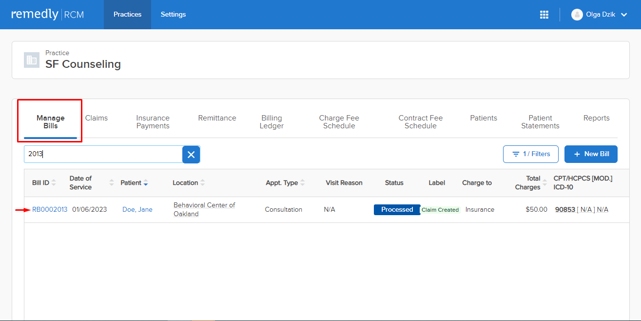
Task: Open patient Doe, Jane link
Action: (137, 210)
